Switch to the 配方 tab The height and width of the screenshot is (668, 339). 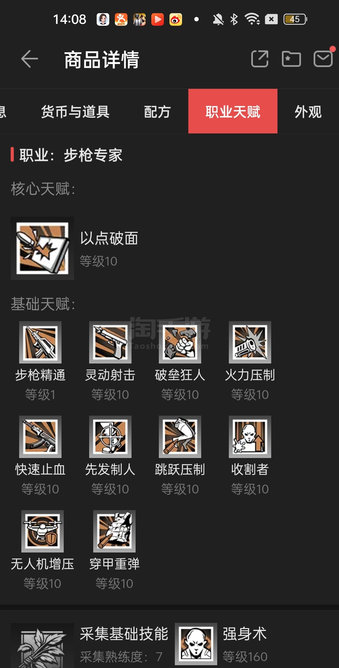pos(157,111)
